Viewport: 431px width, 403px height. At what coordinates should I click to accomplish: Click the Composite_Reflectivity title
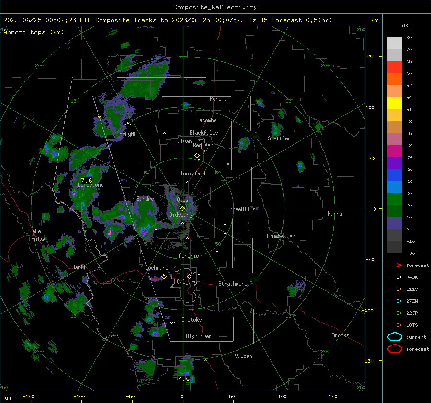(x=215, y=7)
